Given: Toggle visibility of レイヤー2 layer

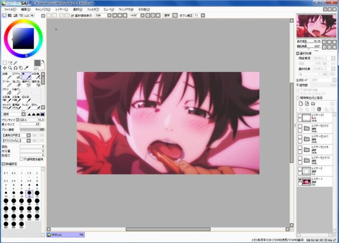Looking at the screenshot, I should pyautogui.click(x=300, y=169).
